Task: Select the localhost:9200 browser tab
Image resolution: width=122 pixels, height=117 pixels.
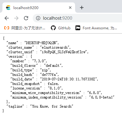Action: pyautogui.click(x=39, y=8)
